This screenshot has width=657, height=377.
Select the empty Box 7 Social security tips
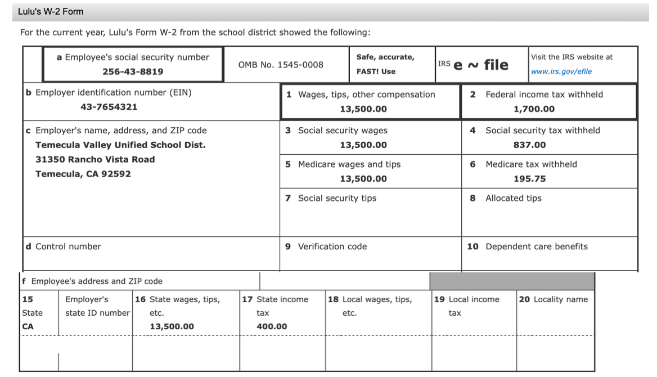pos(368,214)
